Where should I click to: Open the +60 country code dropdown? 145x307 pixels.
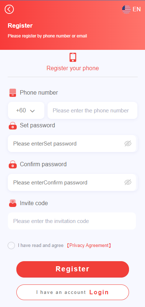click(26, 111)
